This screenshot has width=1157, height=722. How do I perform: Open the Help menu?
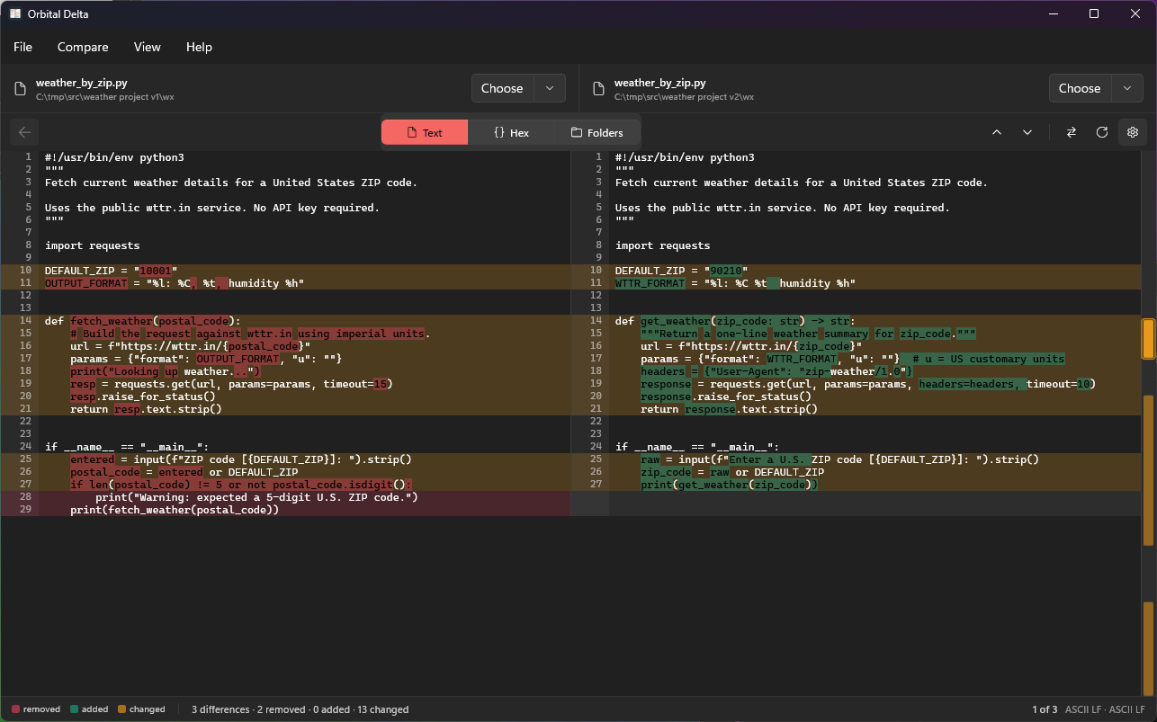(x=199, y=47)
